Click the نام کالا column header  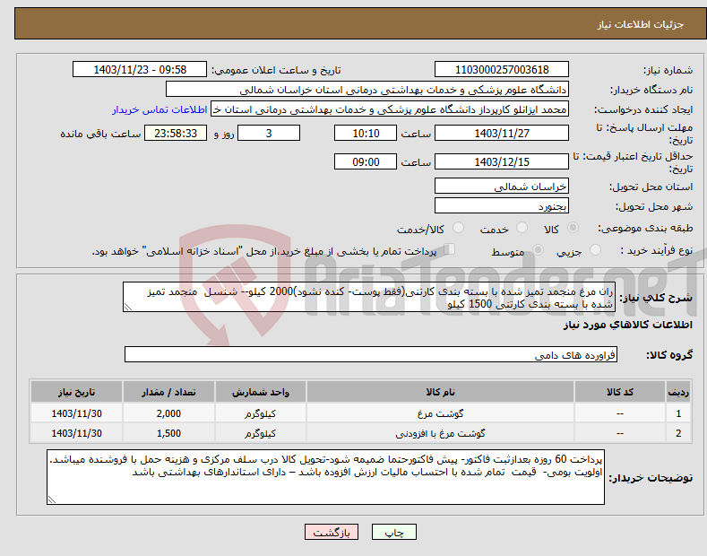tap(440, 392)
